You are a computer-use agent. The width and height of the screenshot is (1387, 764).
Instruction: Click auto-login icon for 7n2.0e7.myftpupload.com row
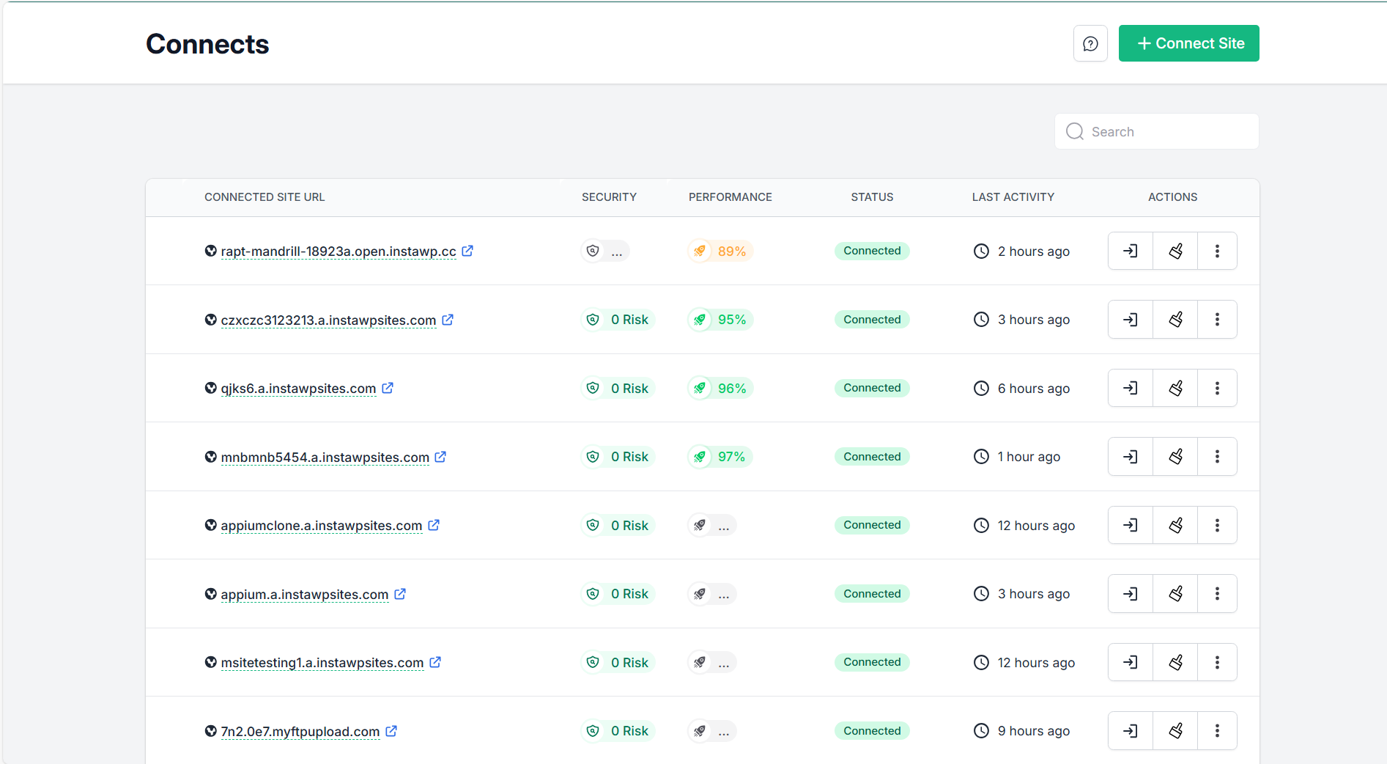(1131, 731)
